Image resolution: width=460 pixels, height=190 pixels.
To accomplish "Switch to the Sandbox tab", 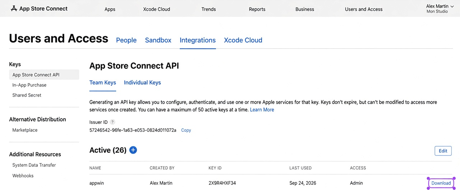I will point(158,40).
